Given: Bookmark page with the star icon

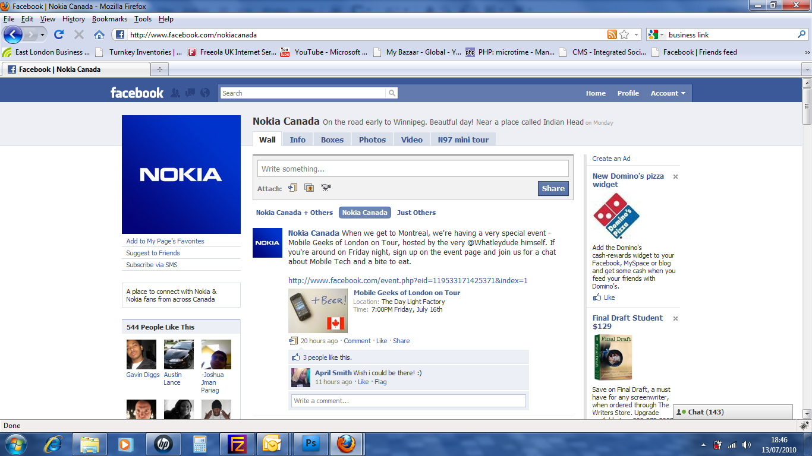Looking at the screenshot, I should pyautogui.click(x=624, y=34).
